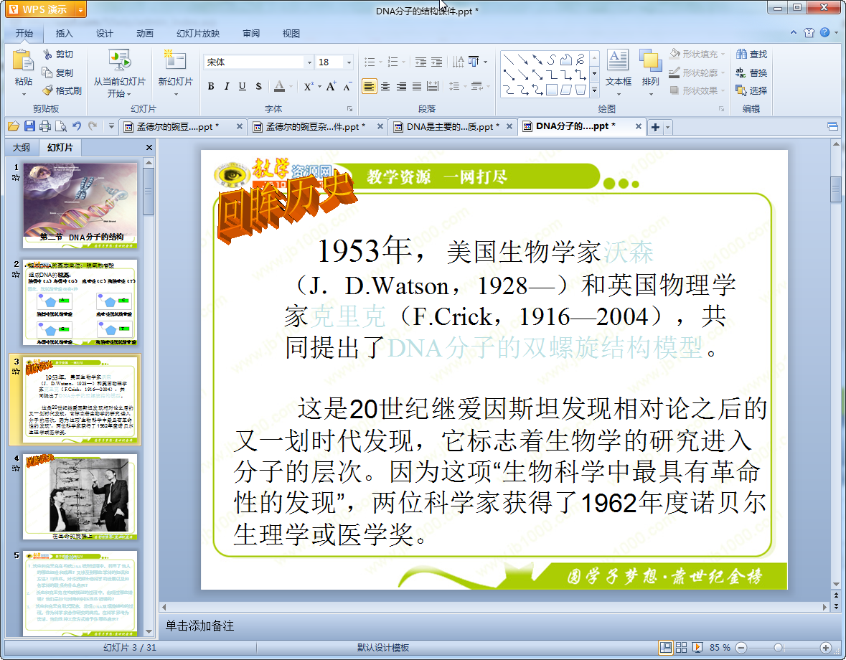Add a New Slide icon

[x=175, y=60]
